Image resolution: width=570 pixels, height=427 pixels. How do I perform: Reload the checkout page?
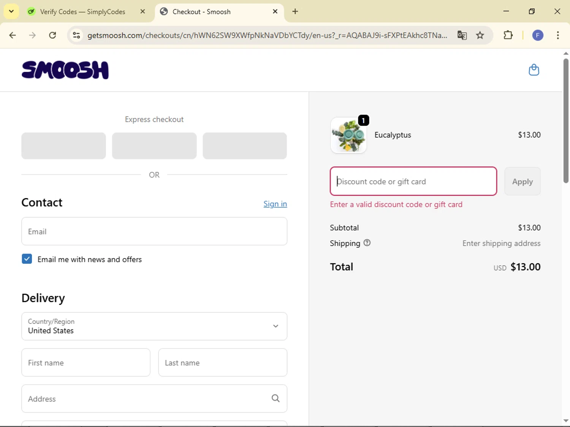pos(52,35)
